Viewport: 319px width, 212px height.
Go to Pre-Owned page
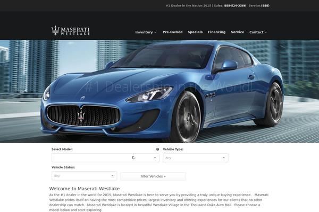click(172, 32)
